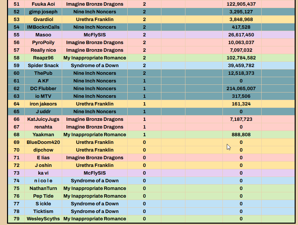Click the value 39,459,782
The height and width of the screenshot is (225, 298).
pos(241,65)
